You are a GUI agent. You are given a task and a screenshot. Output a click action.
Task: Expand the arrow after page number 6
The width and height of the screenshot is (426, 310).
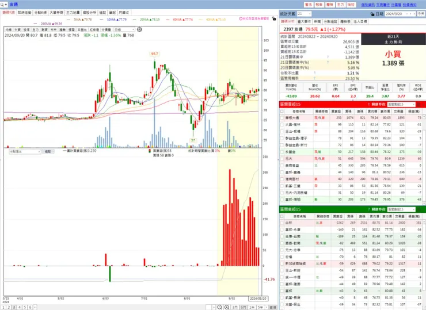pyautogui.click(x=35, y=307)
